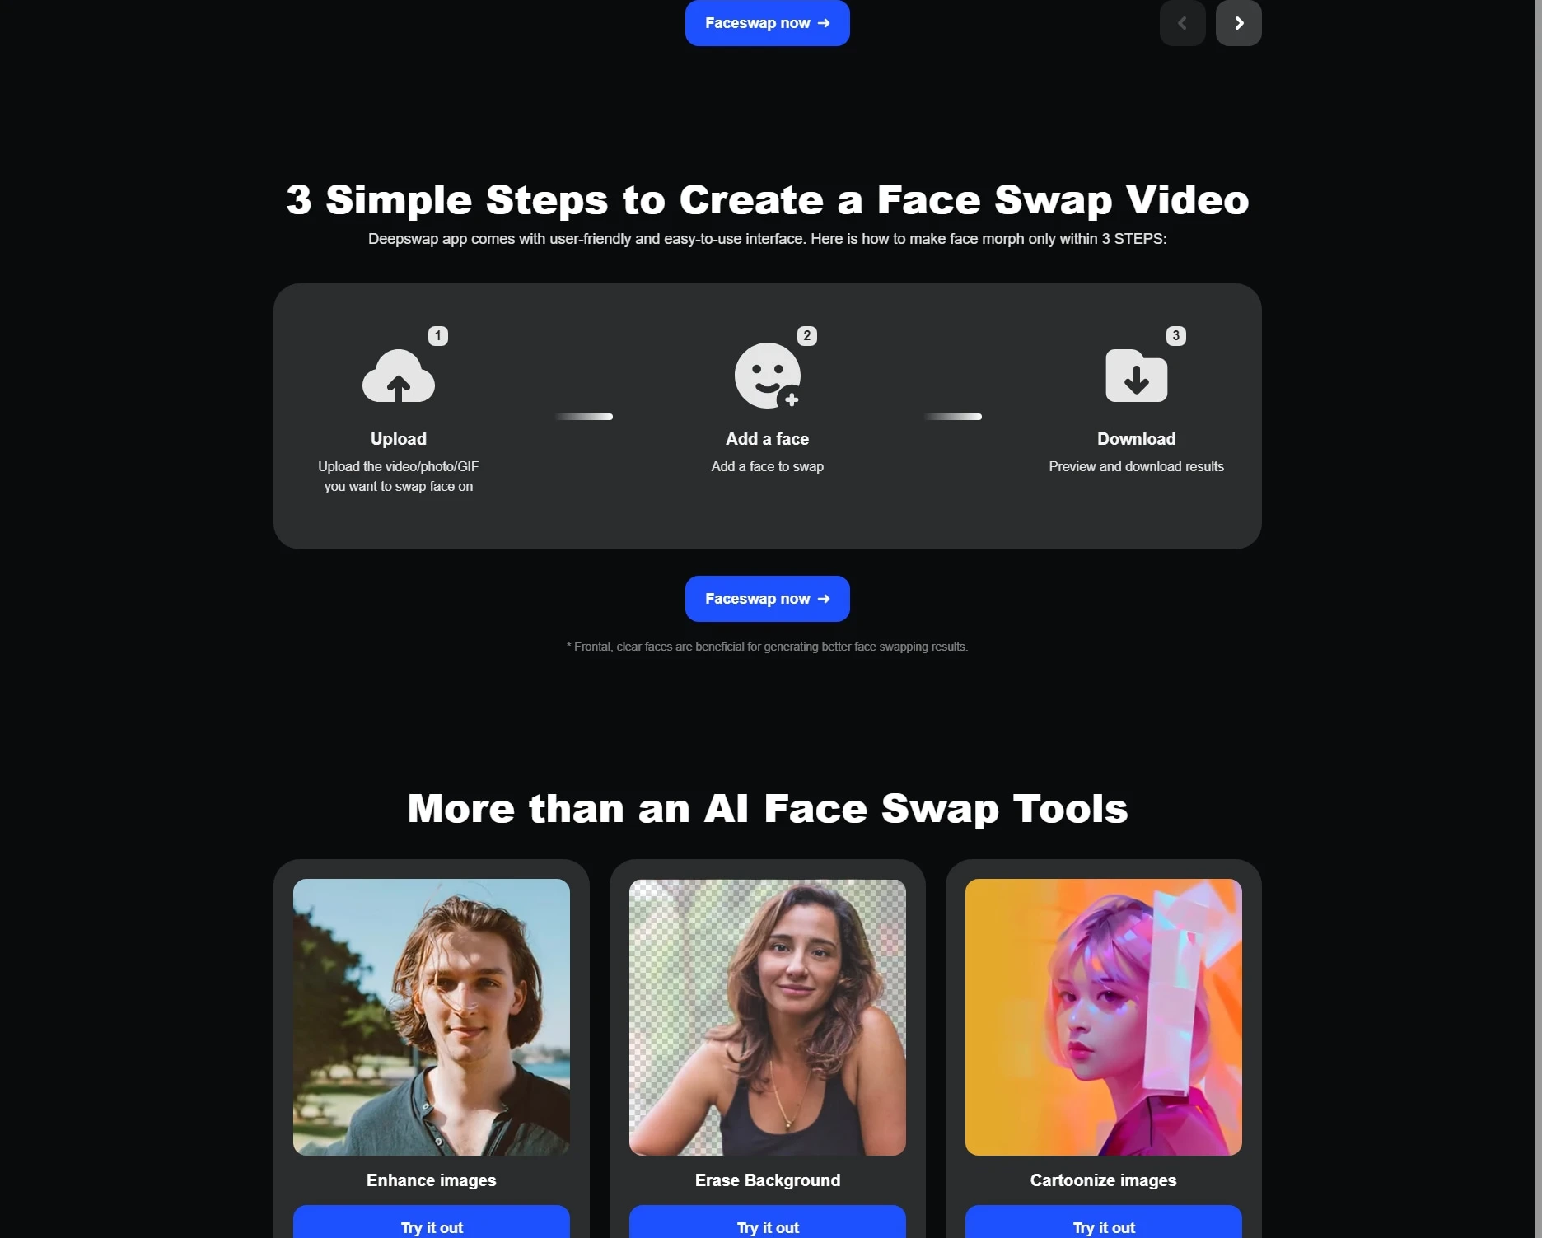1542x1238 pixels.
Task: Go to previous carousel slide
Action: click(1182, 23)
